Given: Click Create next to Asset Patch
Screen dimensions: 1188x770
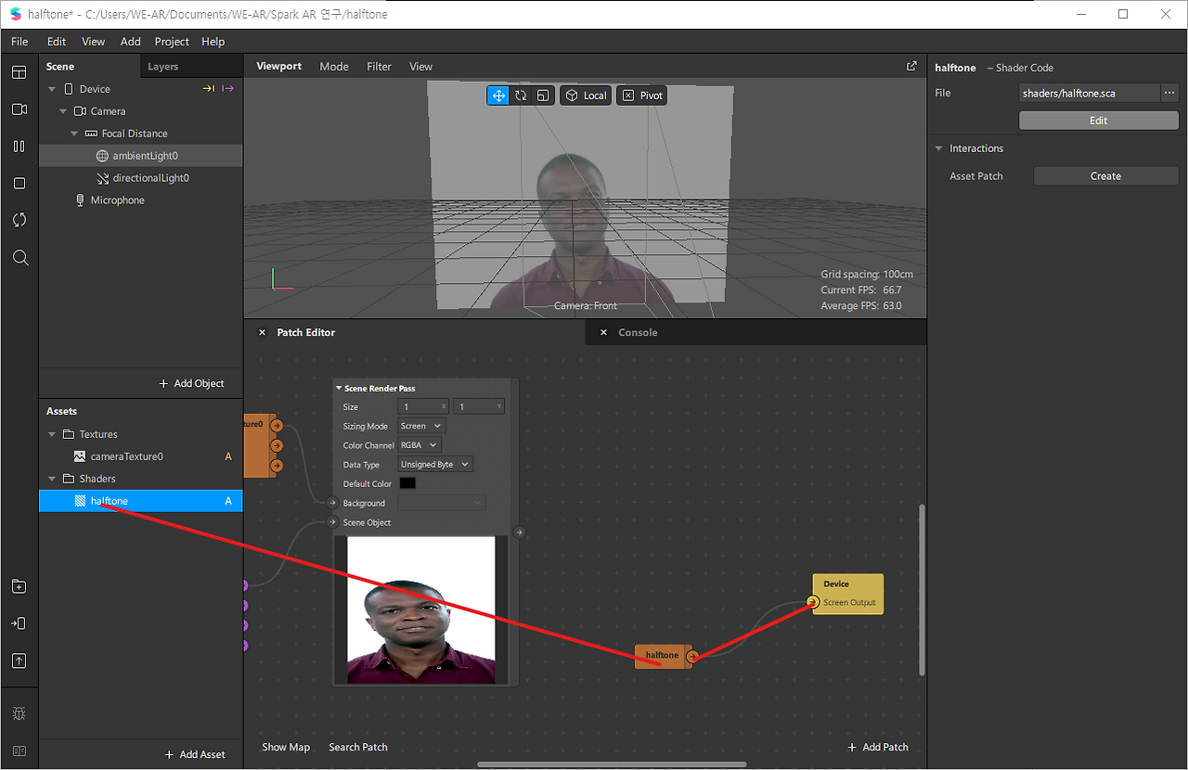Looking at the screenshot, I should pyautogui.click(x=1106, y=176).
